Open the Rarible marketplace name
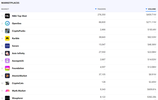This screenshot has height=100, width=158. click(16, 38)
